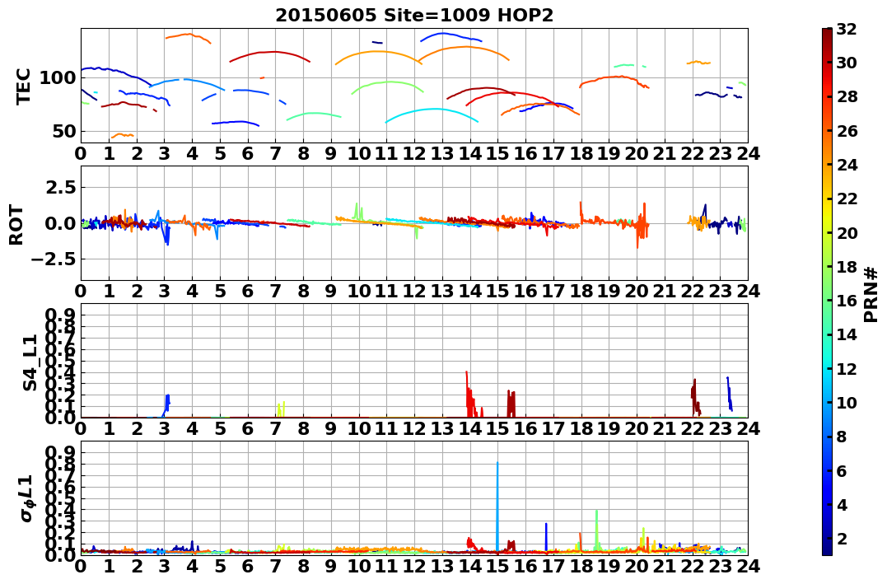This screenshot has height=584, width=887.
Task: Click the '16' tick on the PRN colorbar
Action: pos(847,301)
